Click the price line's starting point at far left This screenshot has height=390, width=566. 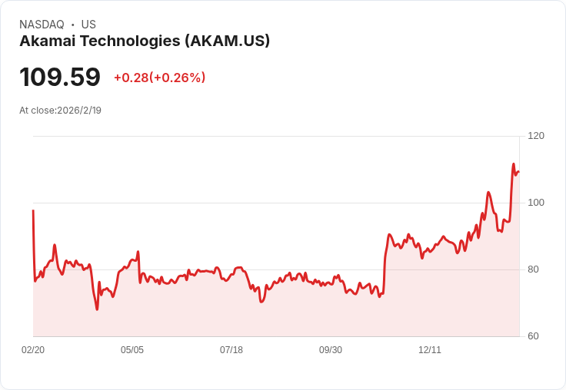click(33, 210)
